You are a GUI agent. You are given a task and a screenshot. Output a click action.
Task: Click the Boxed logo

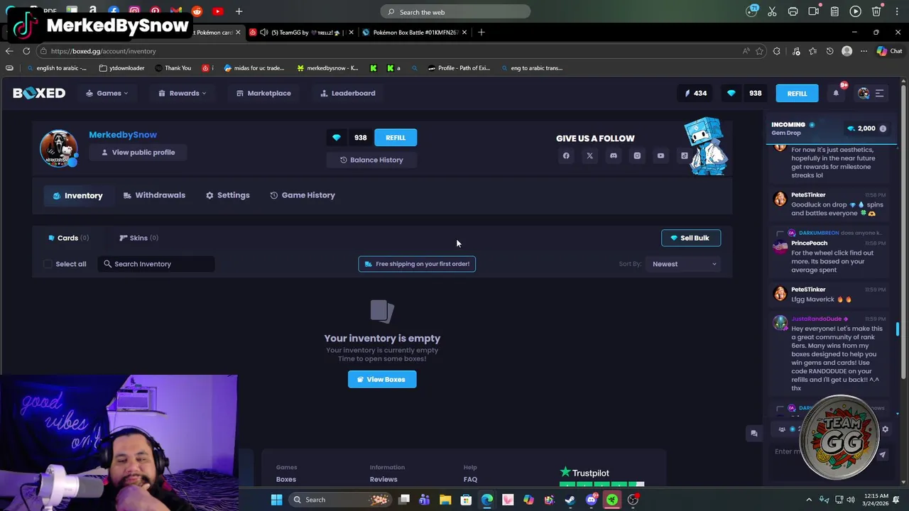(x=39, y=93)
